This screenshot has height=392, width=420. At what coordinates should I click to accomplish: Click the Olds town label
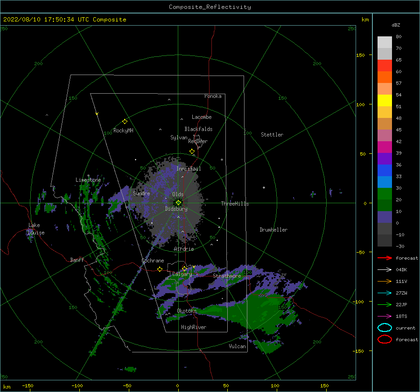(178, 194)
